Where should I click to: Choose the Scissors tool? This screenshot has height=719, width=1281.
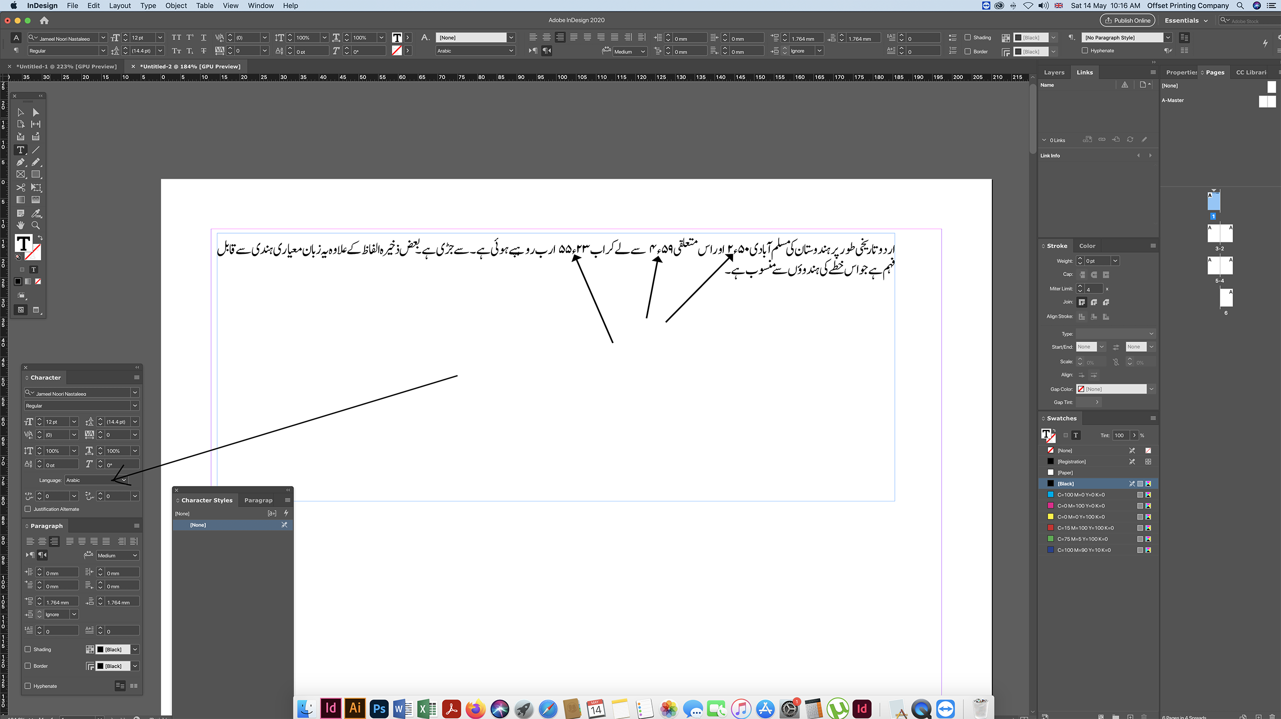point(20,187)
